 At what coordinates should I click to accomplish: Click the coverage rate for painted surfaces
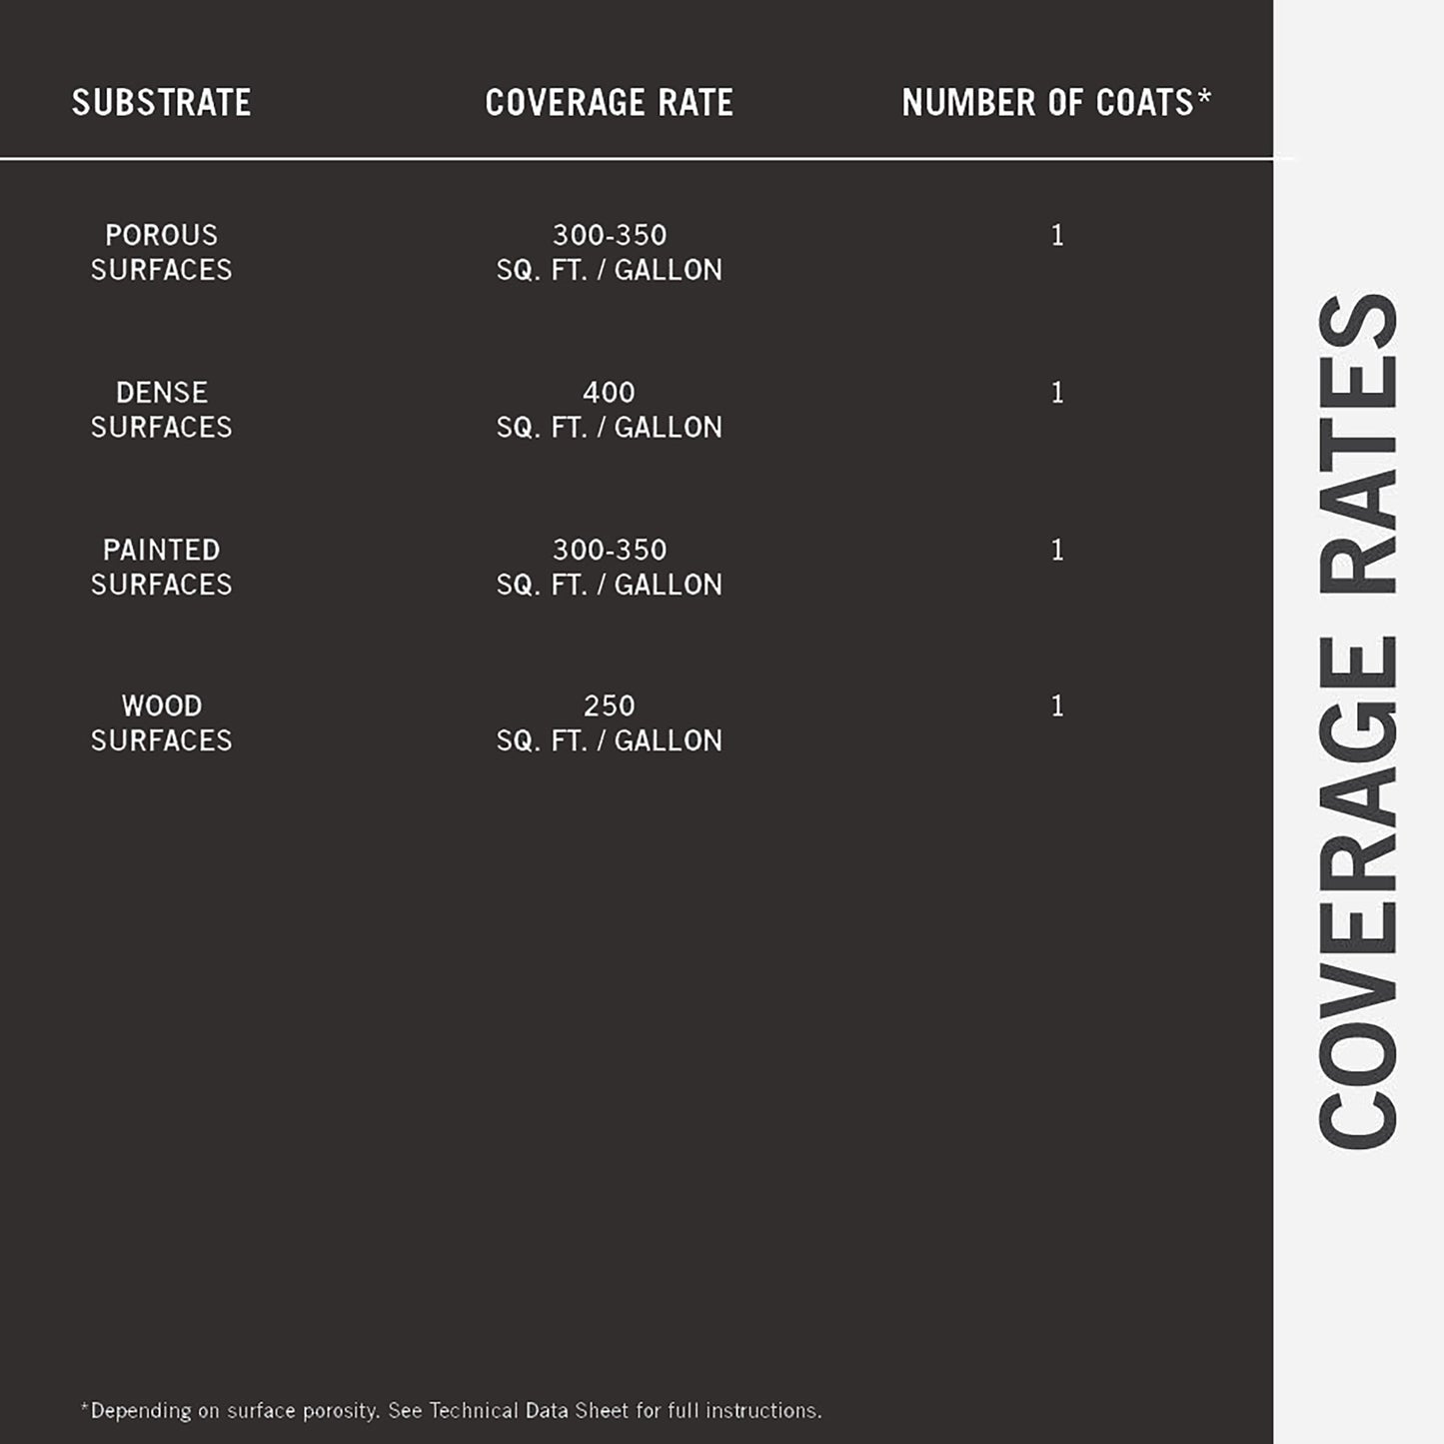609,567
